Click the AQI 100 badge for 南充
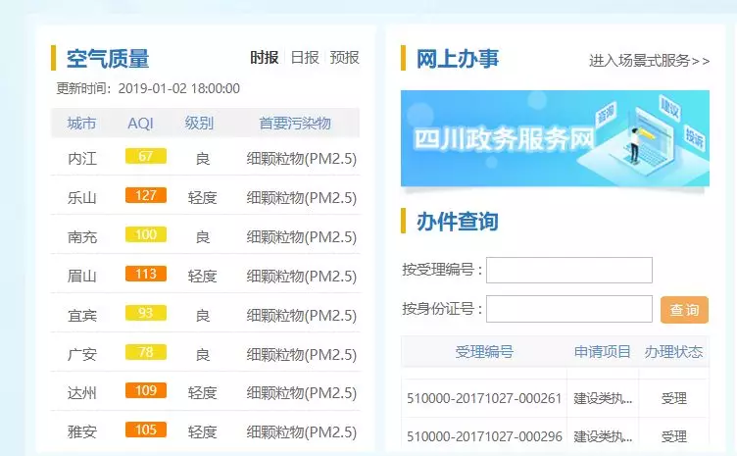Viewport: 737px width, 456px height. pos(146,235)
